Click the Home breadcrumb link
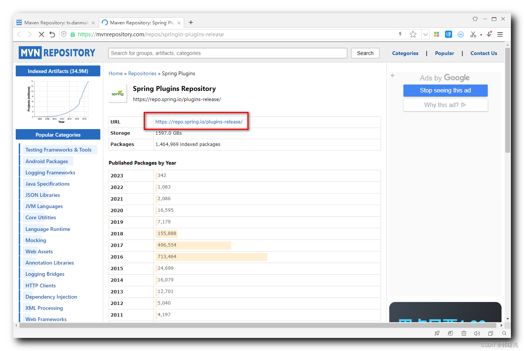This screenshot has height=351, width=524. (x=116, y=73)
